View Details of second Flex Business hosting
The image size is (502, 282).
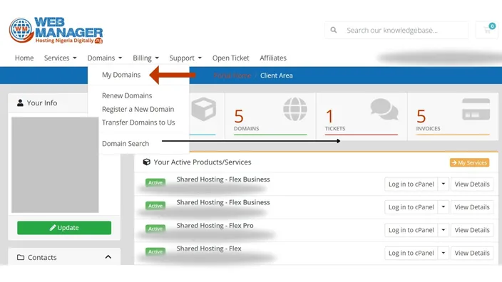tap(472, 207)
